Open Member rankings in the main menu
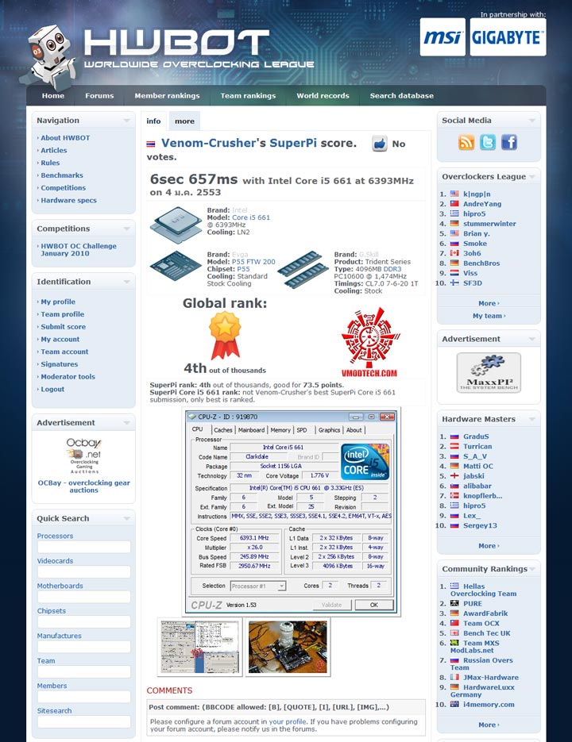572x742 pixels. [x=168, y=95]
